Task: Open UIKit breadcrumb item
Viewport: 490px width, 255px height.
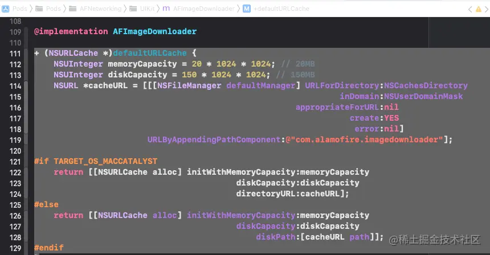Action: coord(147,9)
